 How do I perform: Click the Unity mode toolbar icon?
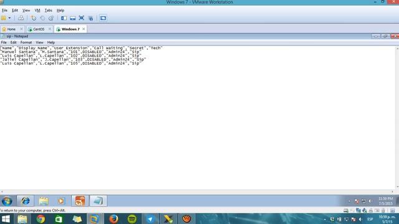[90, 18]
